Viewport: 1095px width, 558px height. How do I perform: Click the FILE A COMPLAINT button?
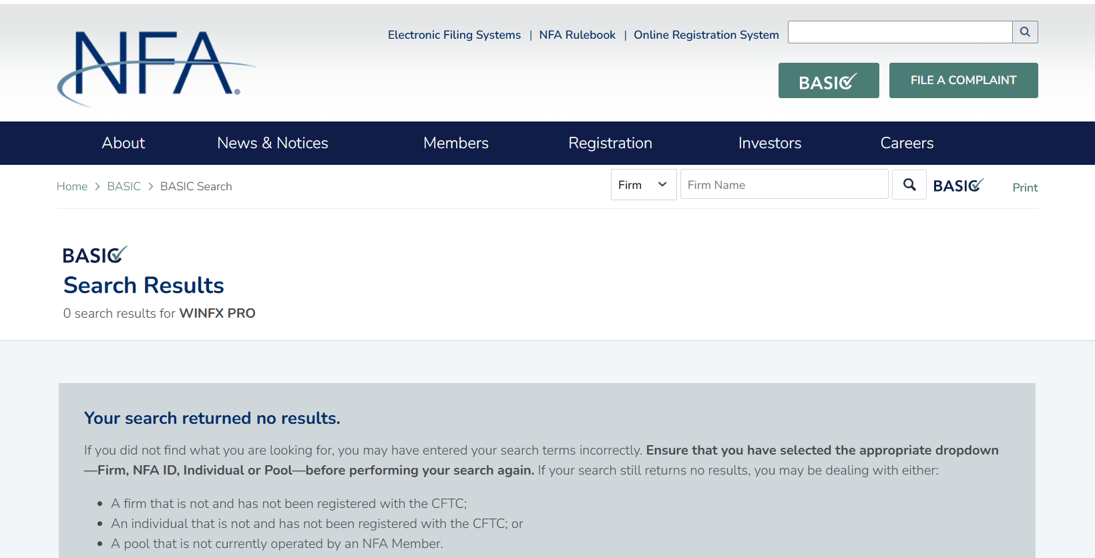(x=963, y=81)
